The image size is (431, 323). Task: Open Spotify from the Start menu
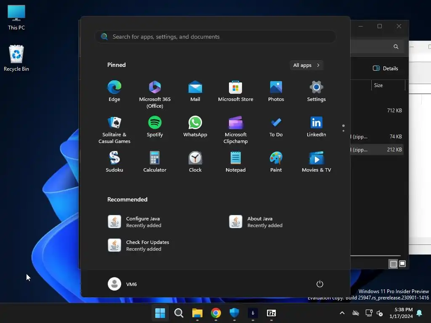155,127
